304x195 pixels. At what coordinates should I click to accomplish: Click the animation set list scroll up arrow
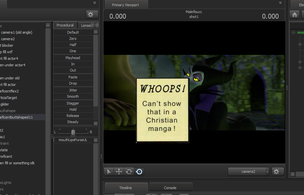48,25
